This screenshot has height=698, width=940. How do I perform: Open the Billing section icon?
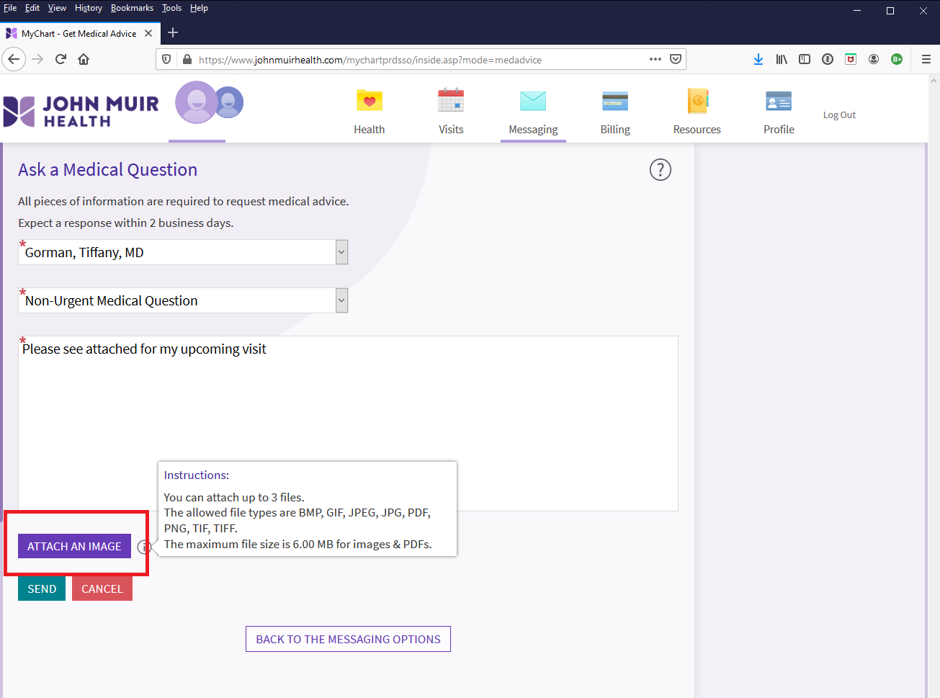614,102
